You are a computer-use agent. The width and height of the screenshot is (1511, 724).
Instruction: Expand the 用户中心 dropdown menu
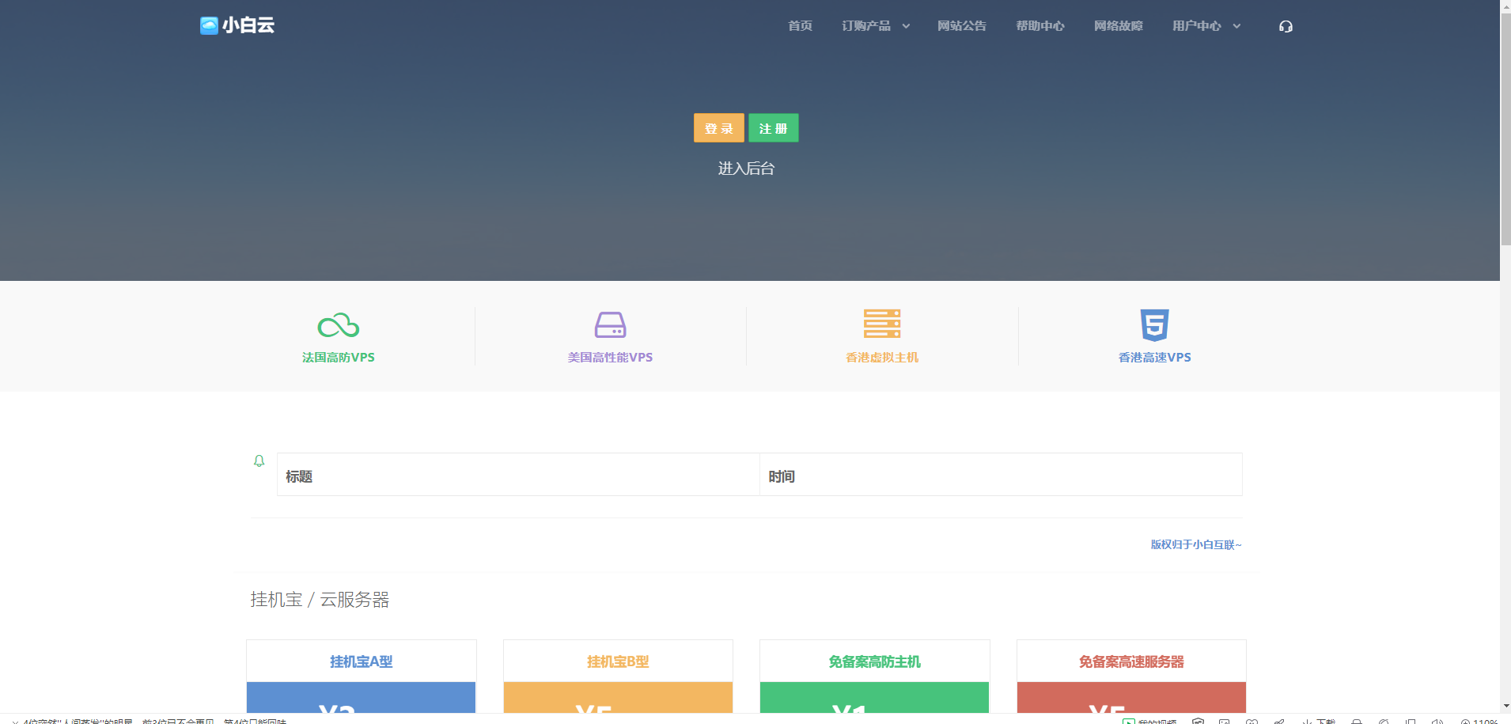1206,26
